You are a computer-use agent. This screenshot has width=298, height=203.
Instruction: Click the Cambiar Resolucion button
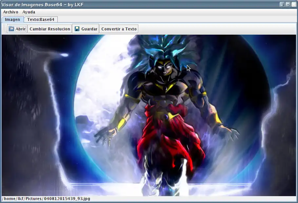(50, 29)
